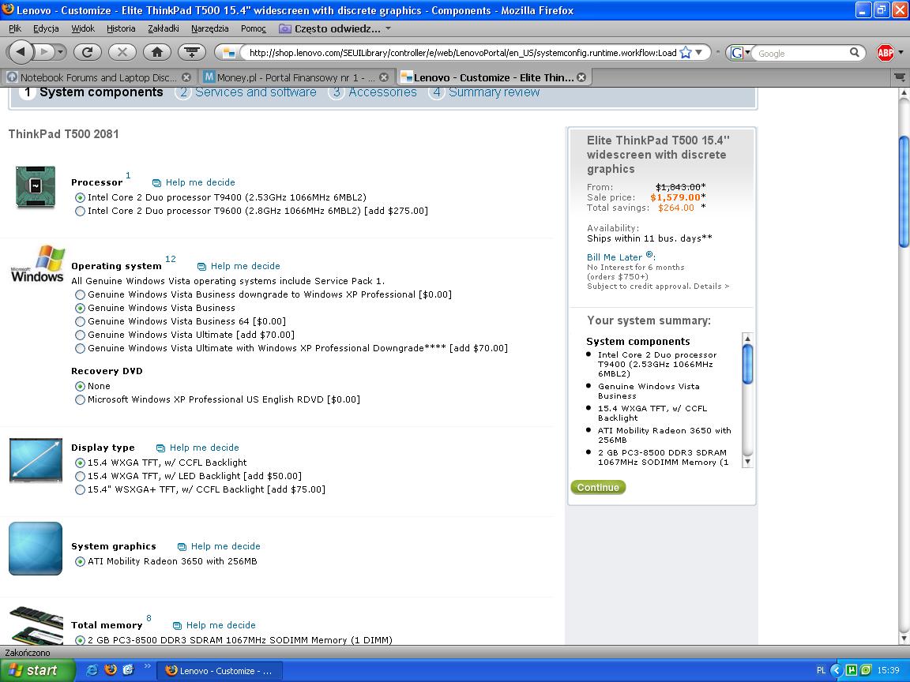This screenshot has width=910, height=682.
Task: Click the Google search magnifier icon
Action: coord(854,52)
